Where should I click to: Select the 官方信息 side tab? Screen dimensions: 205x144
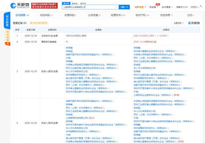pyautogui.click(x=7, y=20)
